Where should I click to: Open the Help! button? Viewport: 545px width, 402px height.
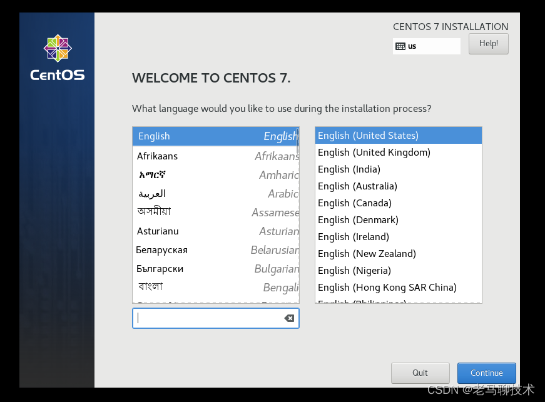488,44
